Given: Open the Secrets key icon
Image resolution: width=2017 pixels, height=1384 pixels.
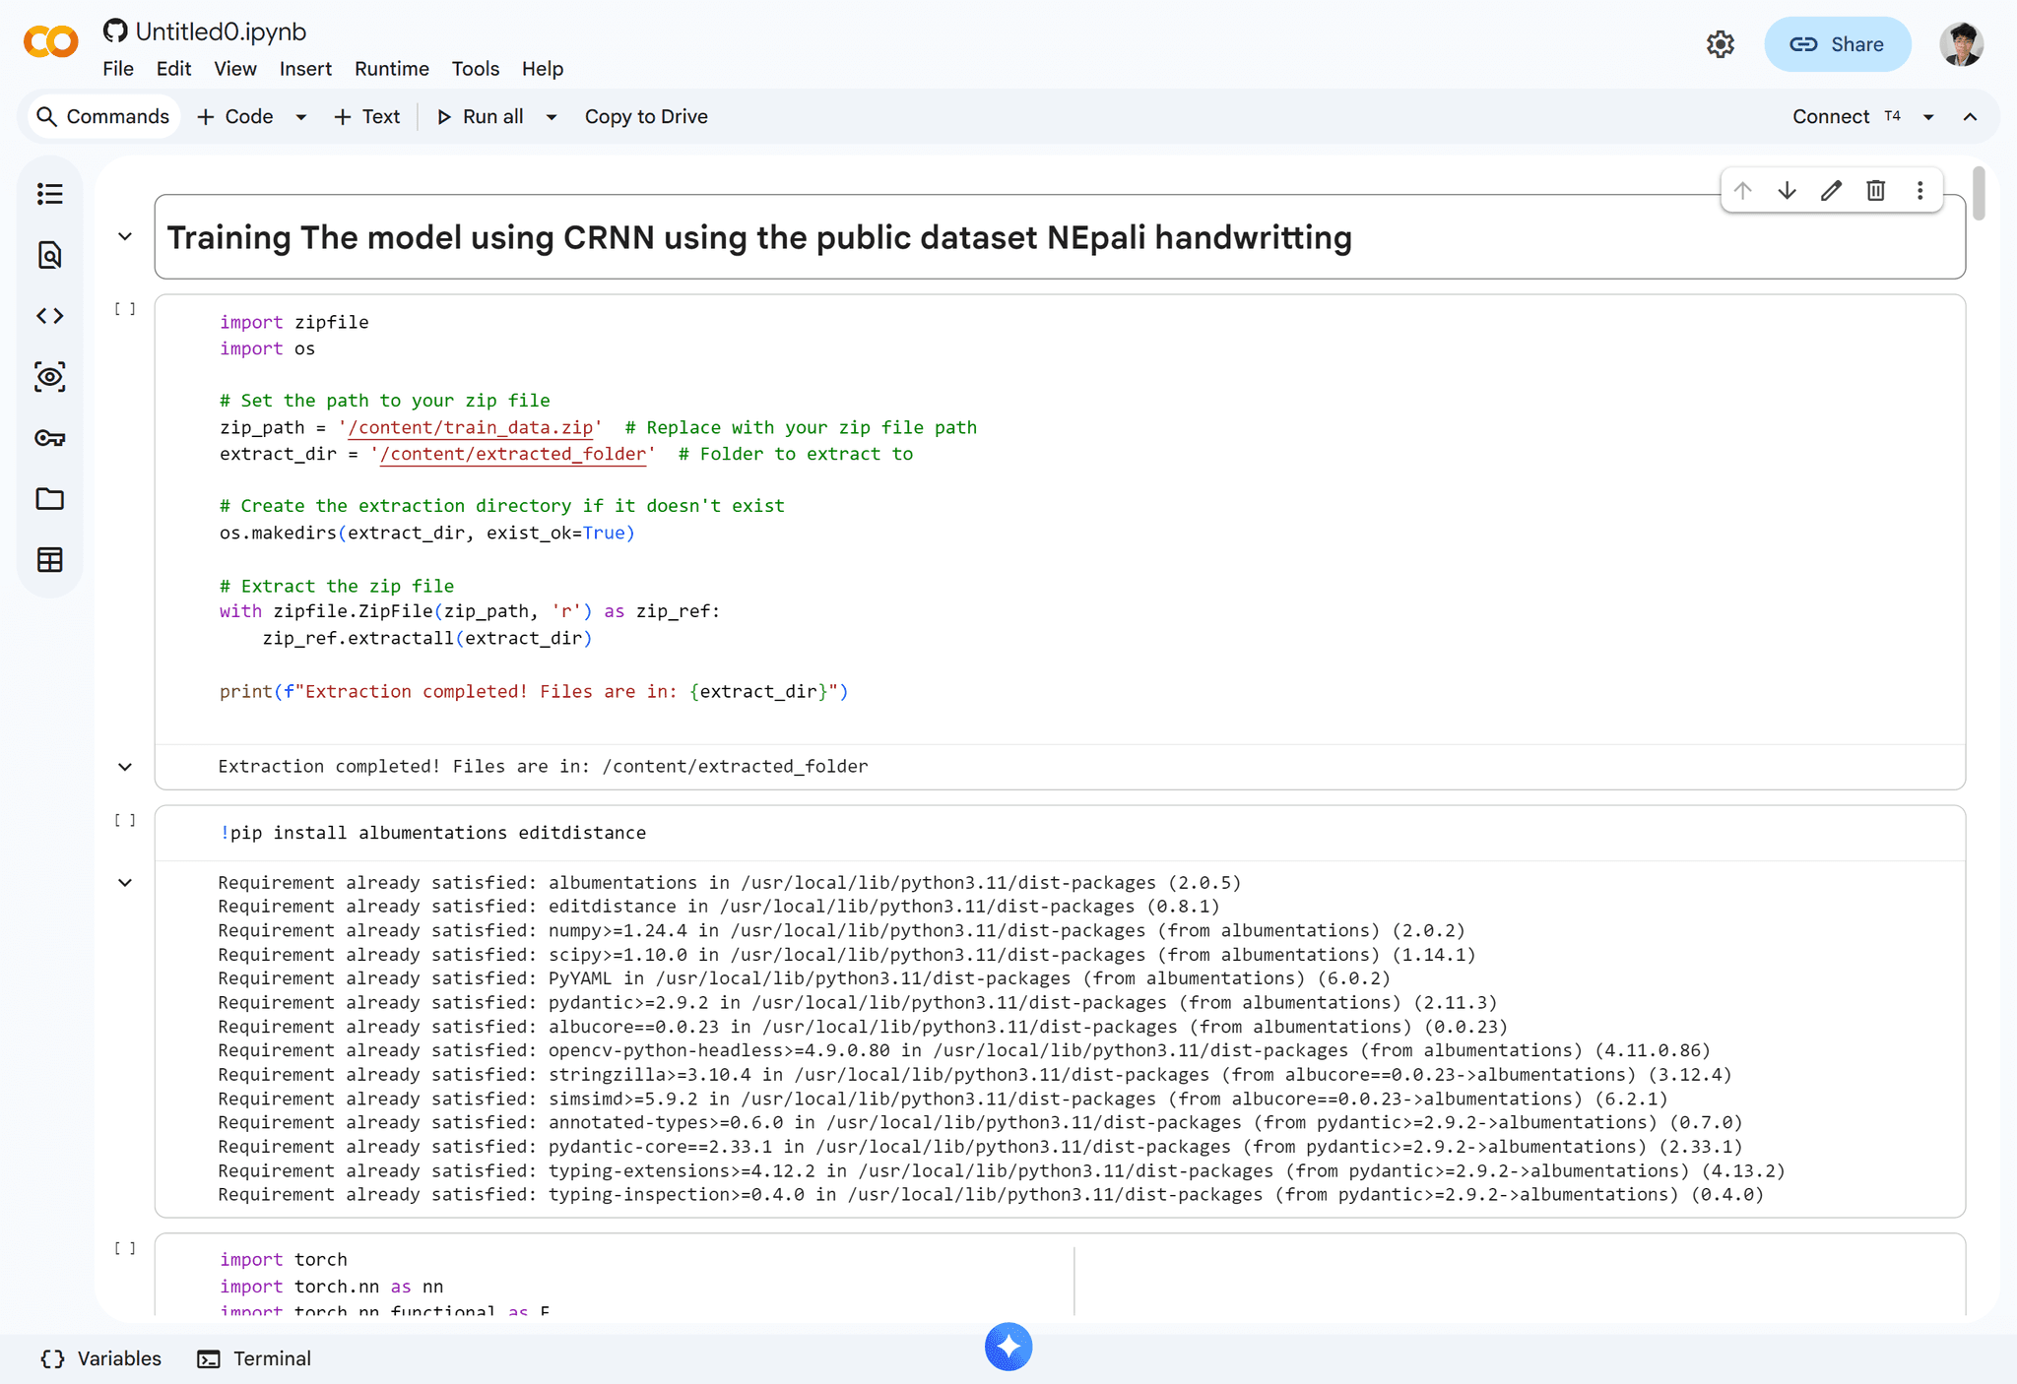Looking at the screenshot, I should pos(50,438).
